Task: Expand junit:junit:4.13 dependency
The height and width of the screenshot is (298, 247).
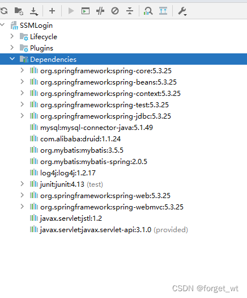Action: point(22,184)
